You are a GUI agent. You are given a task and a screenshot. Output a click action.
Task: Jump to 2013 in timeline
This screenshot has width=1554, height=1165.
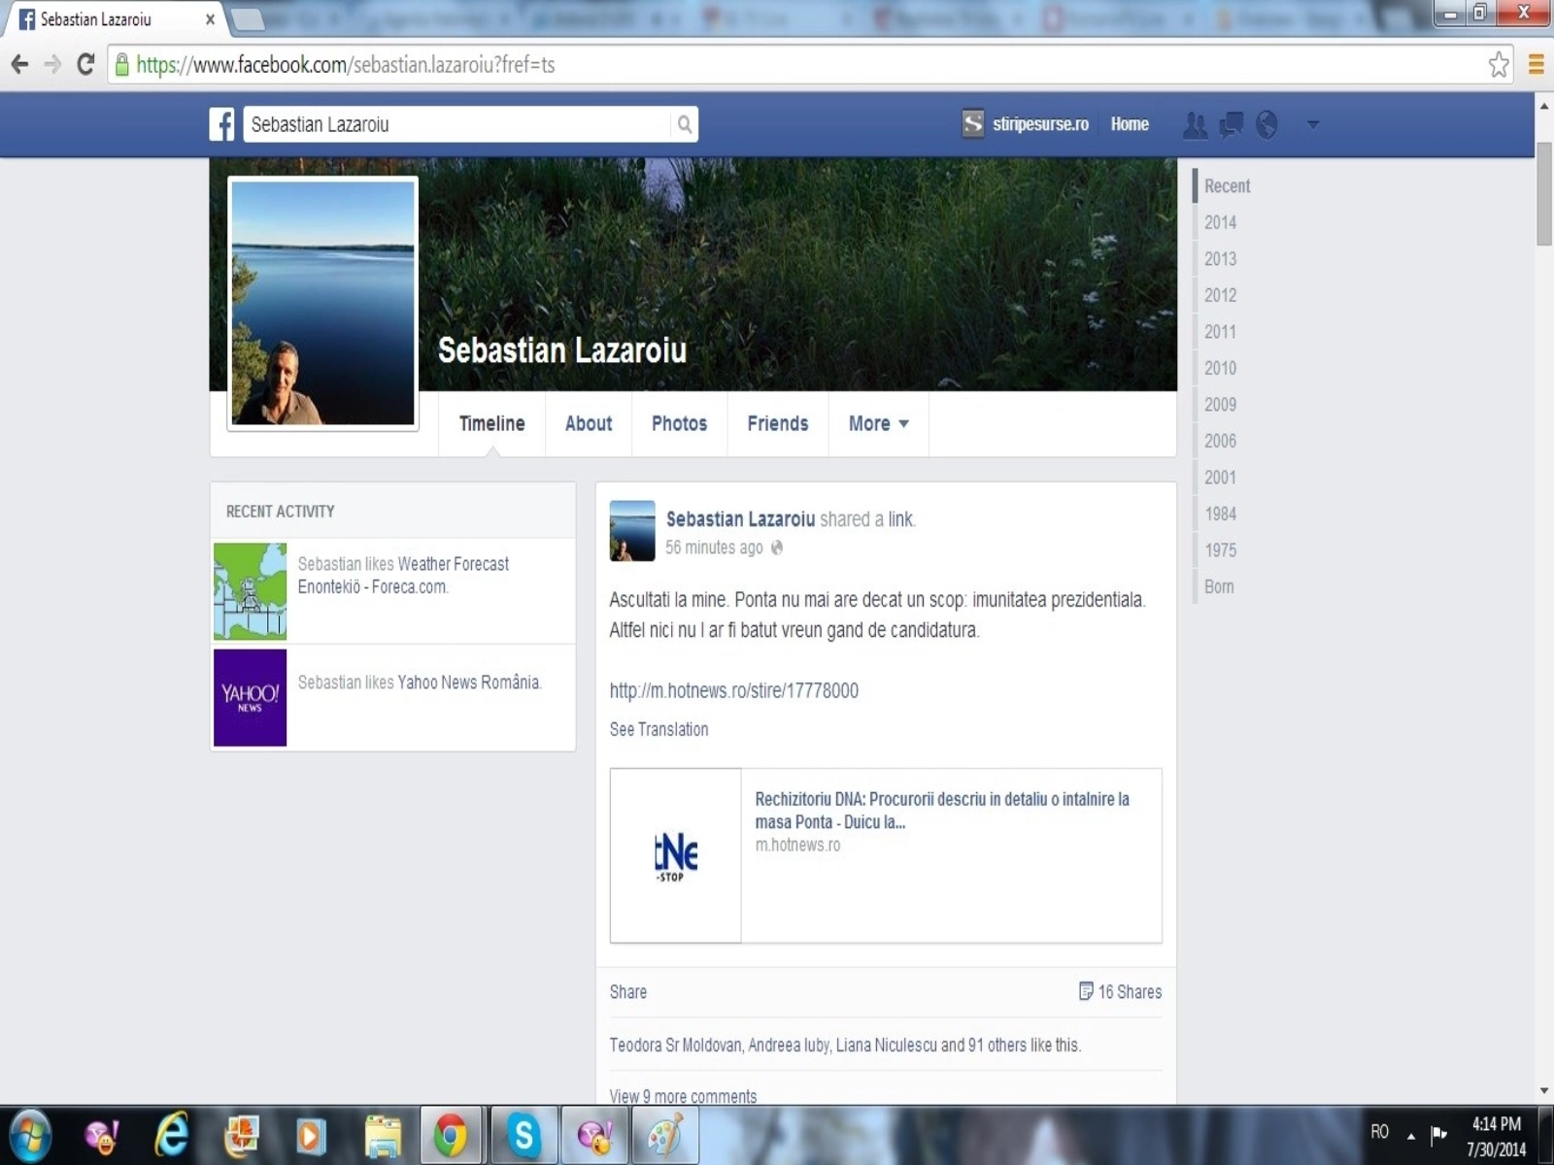[x=1220, y=259]
